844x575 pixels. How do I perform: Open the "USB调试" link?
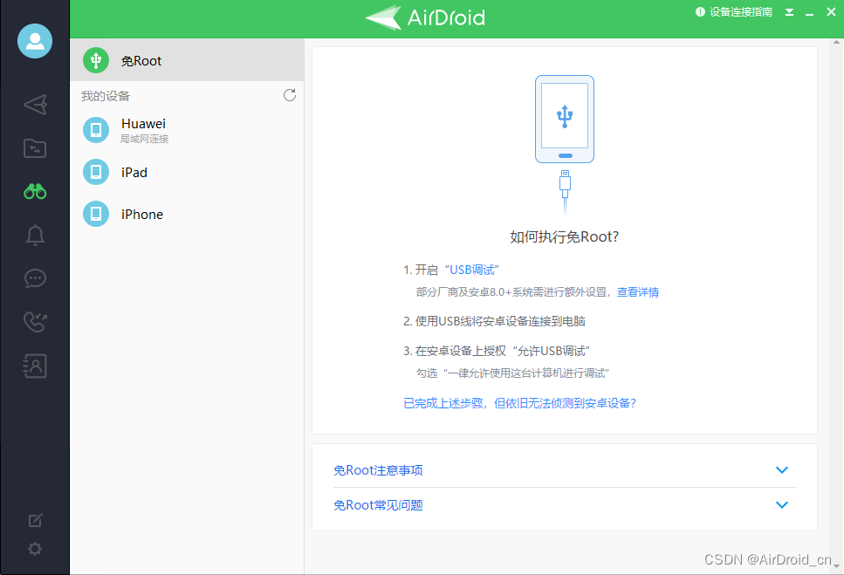[x=472, y=270]
